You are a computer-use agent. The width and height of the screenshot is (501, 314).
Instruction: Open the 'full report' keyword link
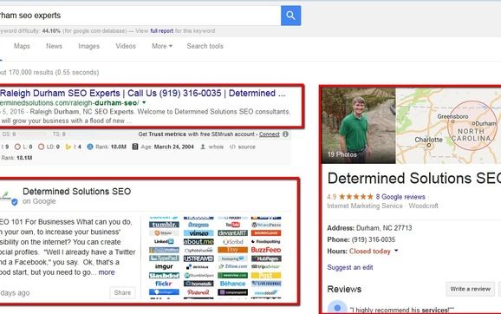coord(162,31)
